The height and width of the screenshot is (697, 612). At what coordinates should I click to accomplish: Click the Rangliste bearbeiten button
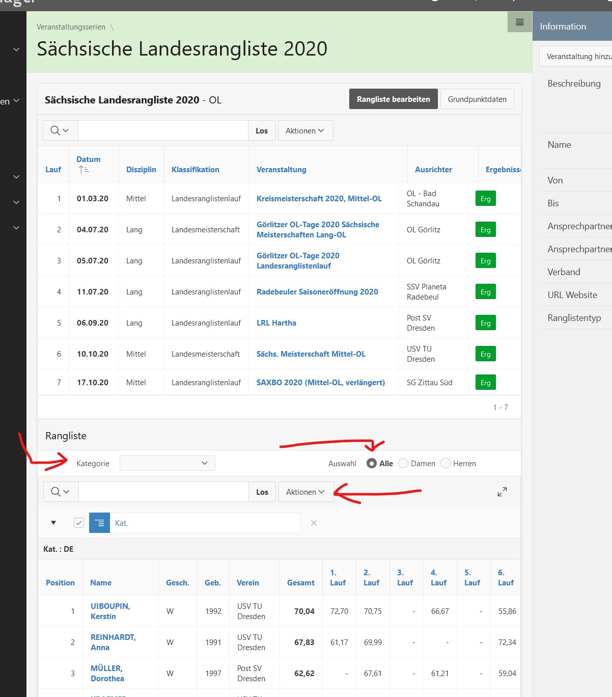click(394, 99)
